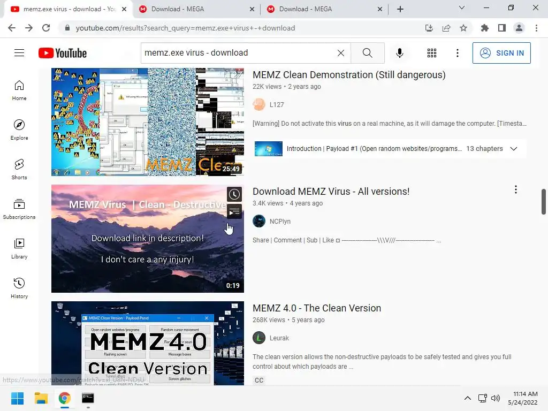Open the volume speaker tray icon

point(495,398)
